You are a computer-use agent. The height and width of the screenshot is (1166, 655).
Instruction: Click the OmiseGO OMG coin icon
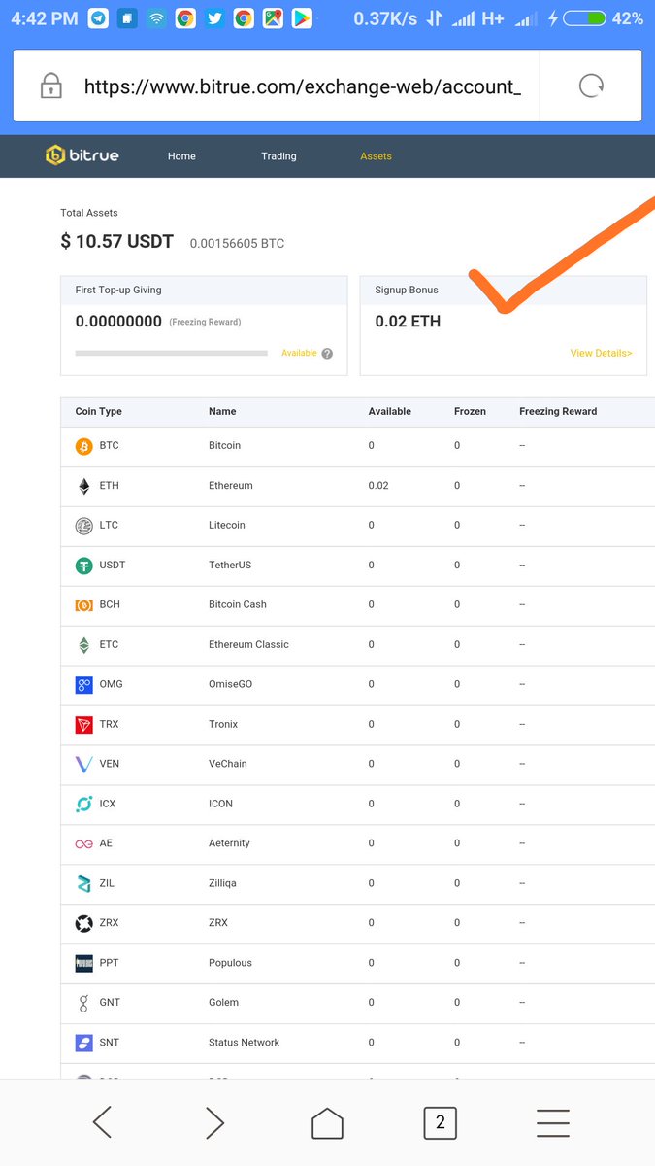coord(84,685)
